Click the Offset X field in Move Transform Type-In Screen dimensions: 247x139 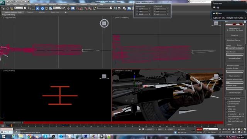coord(161,9)
